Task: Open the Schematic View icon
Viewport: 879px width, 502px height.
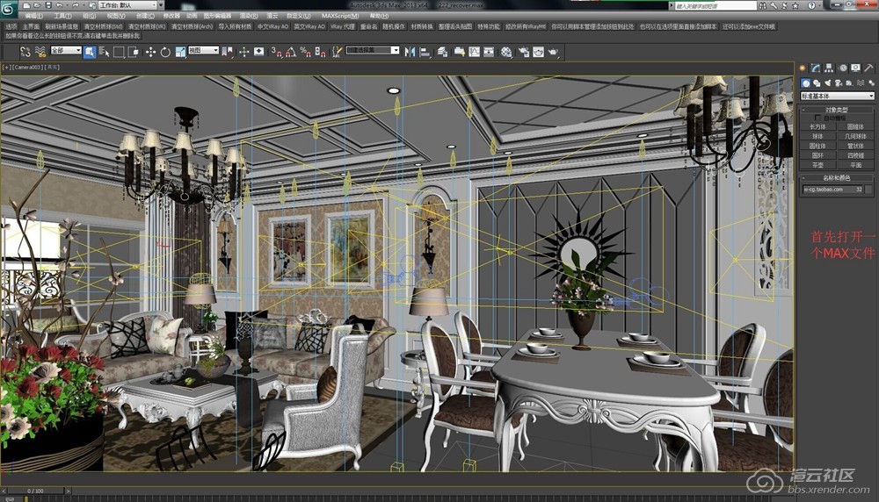Action: coord(489,52)
